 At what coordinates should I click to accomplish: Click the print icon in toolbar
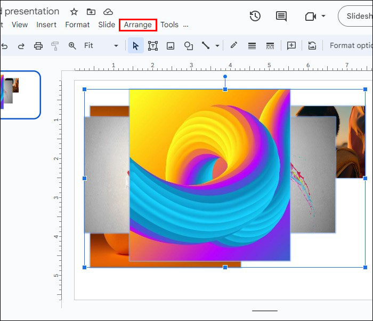pos(38,46)
